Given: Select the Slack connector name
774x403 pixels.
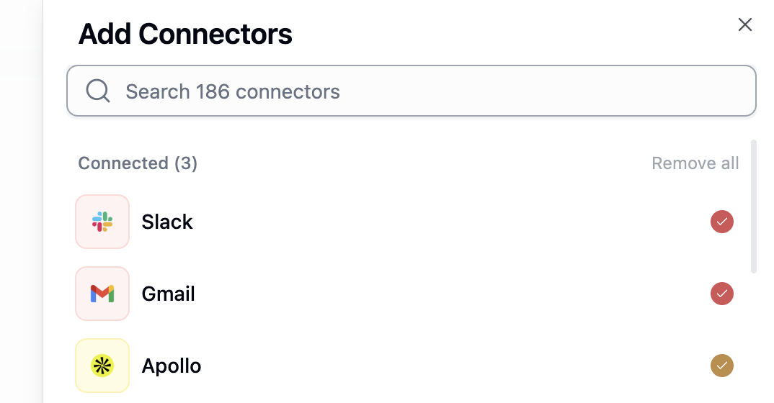Looking at the screenshot, I should pyautogui.click(x=167, y=222).
